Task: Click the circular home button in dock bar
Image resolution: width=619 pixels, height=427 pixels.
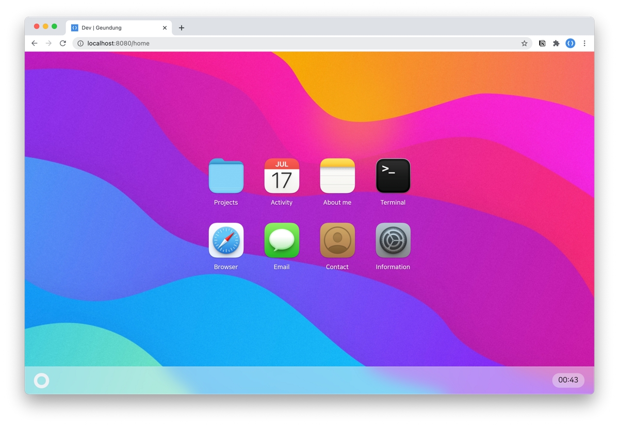Action: pyautogui.click(x=42, y=381)
